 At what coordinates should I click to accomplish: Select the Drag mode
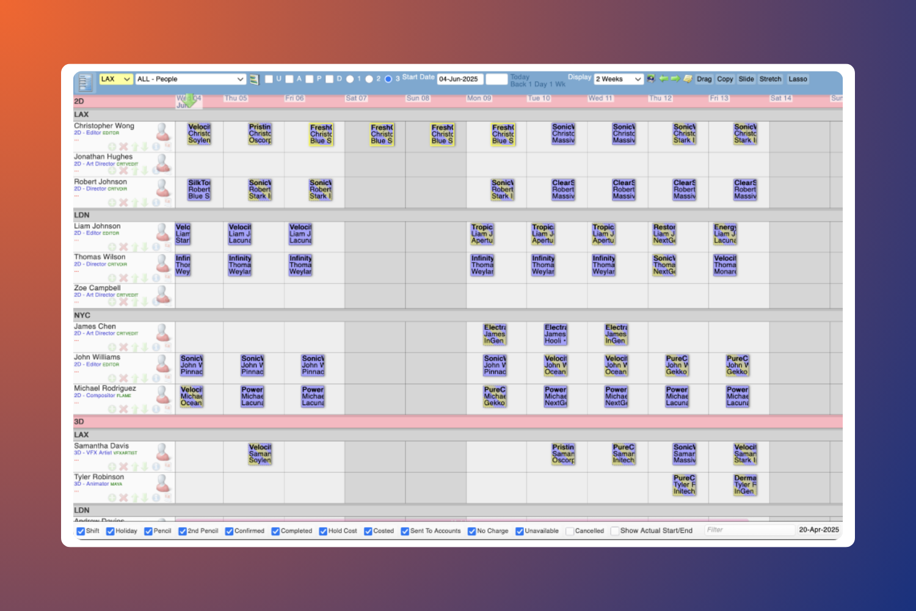pos(704,79)
